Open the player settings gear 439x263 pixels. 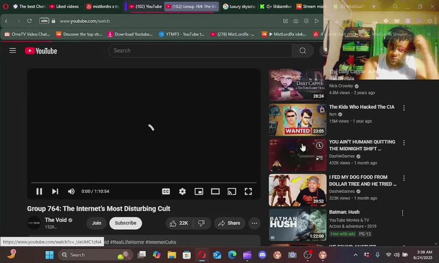[x=182, y=191]
